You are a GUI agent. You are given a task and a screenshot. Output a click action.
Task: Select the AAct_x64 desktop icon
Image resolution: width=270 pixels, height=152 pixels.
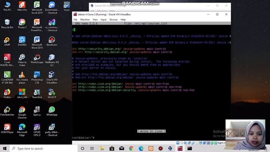pos(22,94)
